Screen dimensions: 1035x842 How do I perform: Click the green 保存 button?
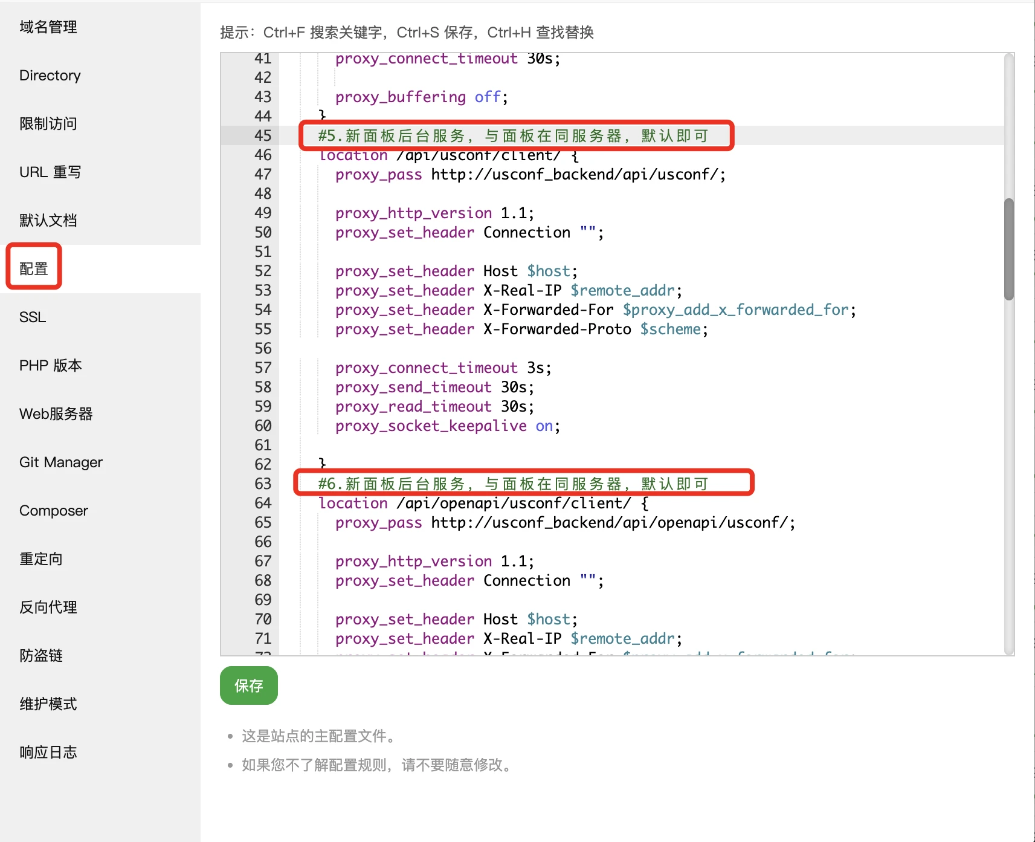pyautogui.click(x=249, y=685)
